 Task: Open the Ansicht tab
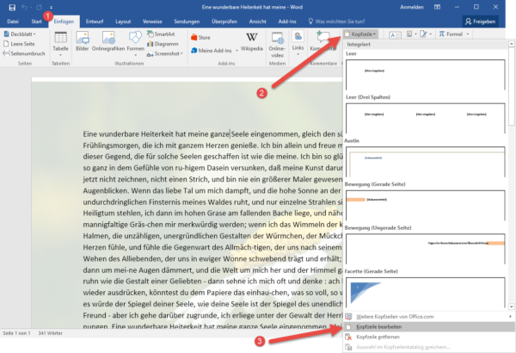(257, 22)
